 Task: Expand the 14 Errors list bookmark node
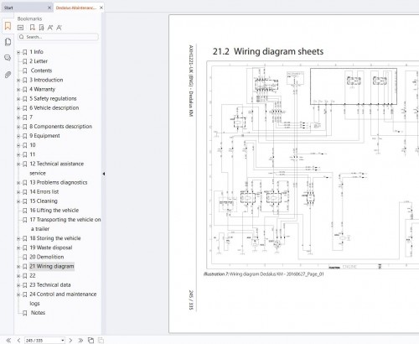[x=18, y=192]
